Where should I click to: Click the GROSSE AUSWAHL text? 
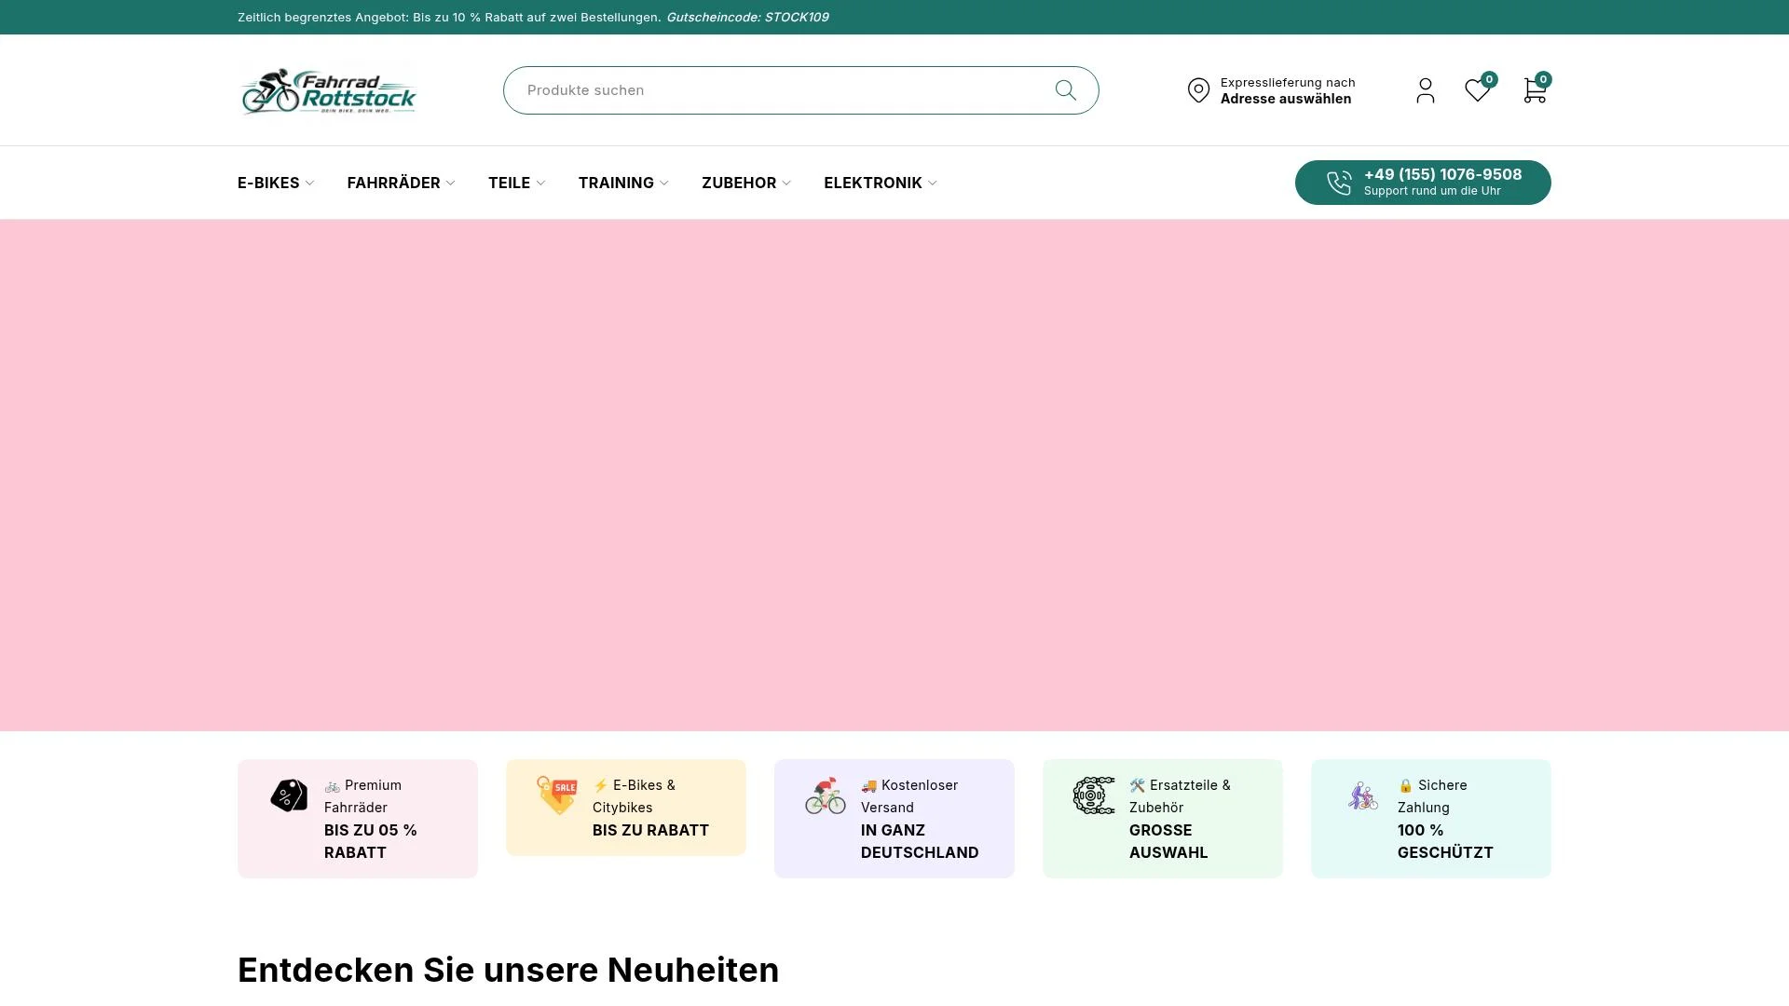1168,841
